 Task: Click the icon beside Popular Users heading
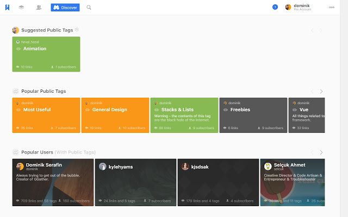point(16,152)
